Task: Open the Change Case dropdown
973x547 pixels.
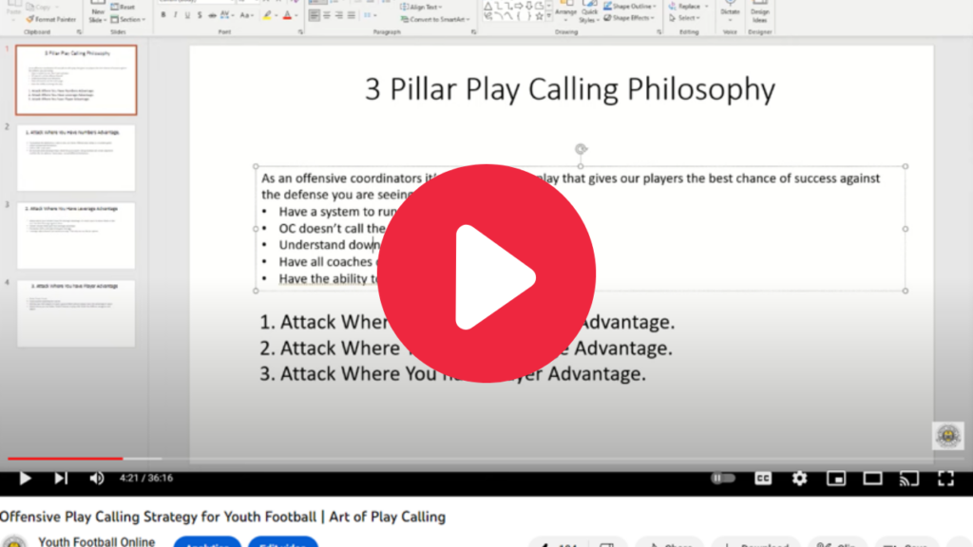Action: [x=246, y=15]
